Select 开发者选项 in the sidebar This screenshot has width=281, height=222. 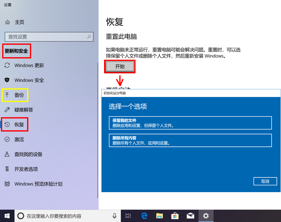(26, 169)
